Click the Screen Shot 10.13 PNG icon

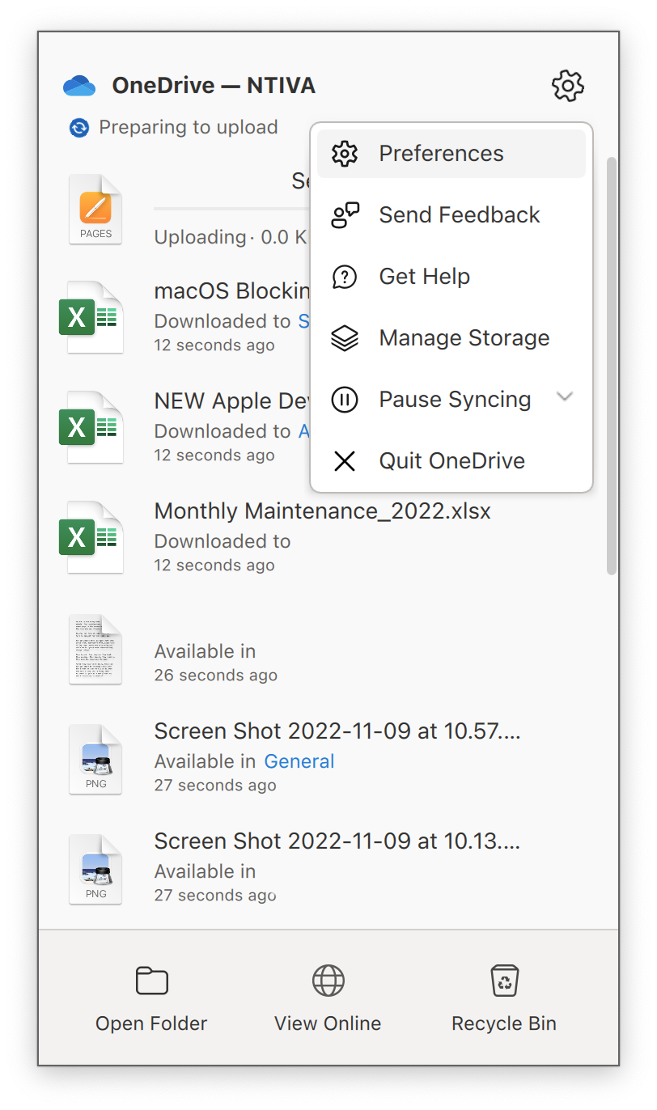coord(95,869)
